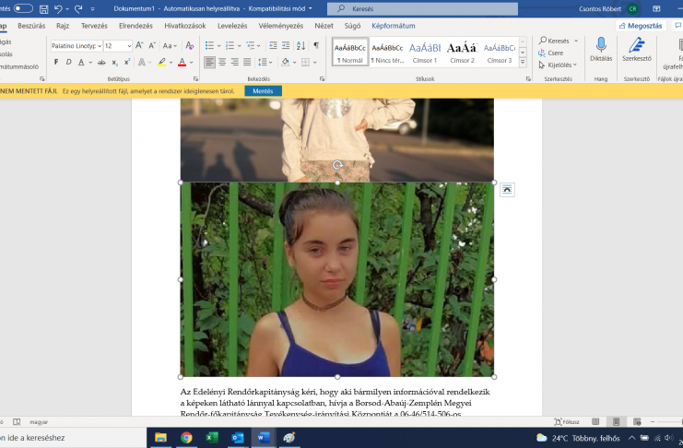Click the Dictate microphone icon

601,44
